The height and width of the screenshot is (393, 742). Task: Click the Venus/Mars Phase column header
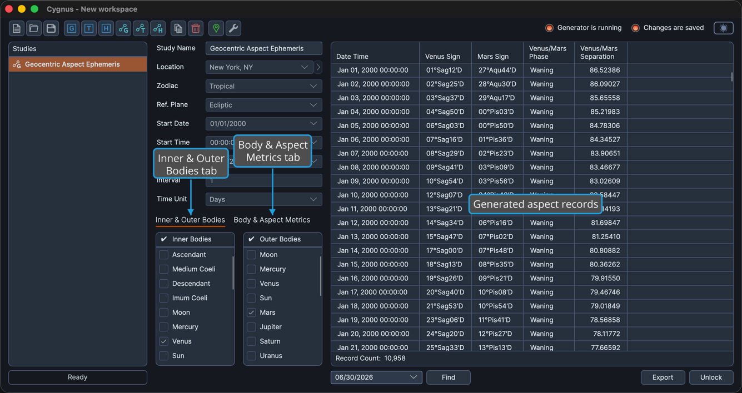pyautogui.click(x=548, y=53)
